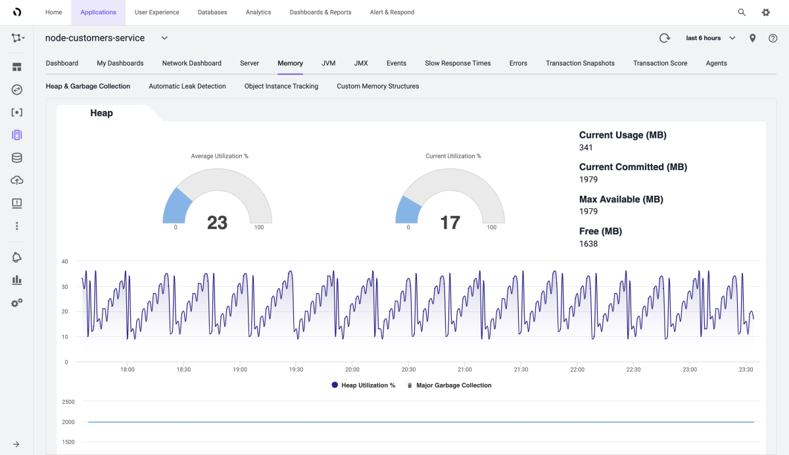Open the help question mark icon
Screen dimensions: 789x455
click(773, 38)
